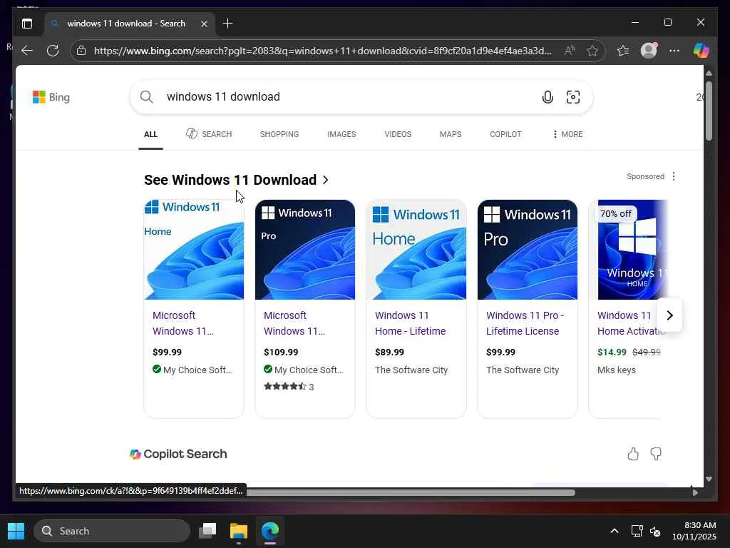Open the Copilot sidebar icon
This screenshot has width=730, height=548.
(701, 51)
